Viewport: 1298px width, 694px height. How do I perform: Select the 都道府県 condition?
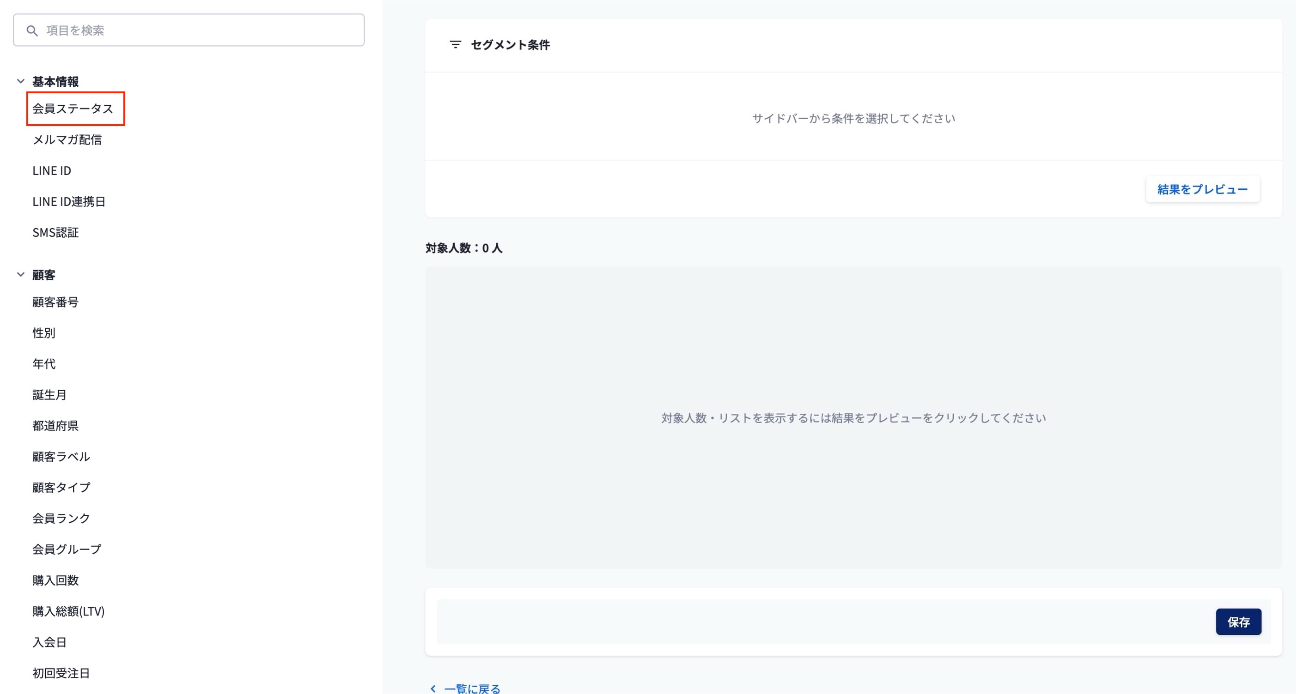click(55, 426)
